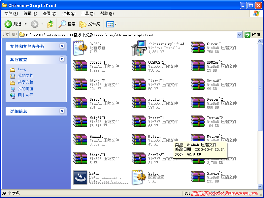The width and height of the screenshot is (264, 198).
Task: Toggle the 文件夹 Folders pane button
Action: pyautogui.click(x=90, y=24)
